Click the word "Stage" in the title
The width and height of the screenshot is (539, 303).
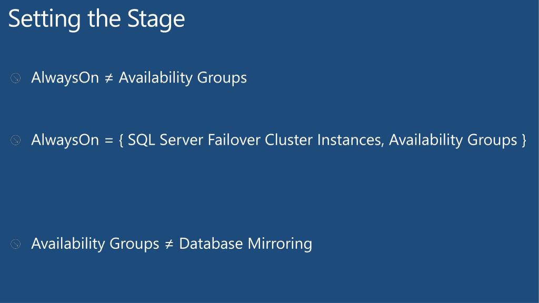pos(156,19)
